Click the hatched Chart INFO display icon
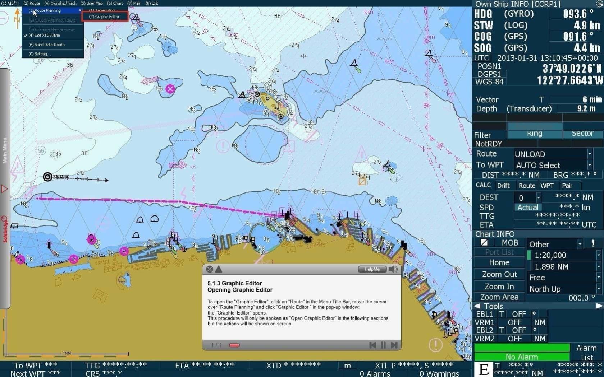 [484, 243]
